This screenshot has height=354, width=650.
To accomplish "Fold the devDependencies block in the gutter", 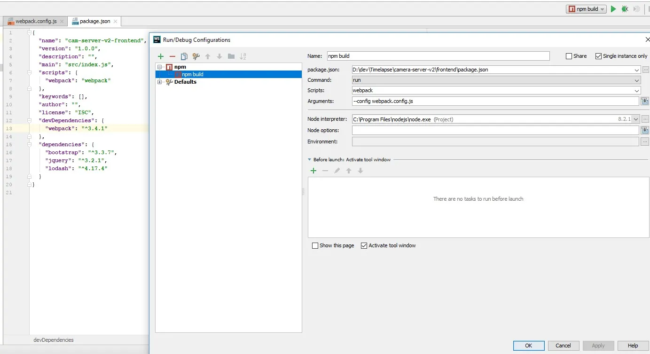I will (29, 121).
